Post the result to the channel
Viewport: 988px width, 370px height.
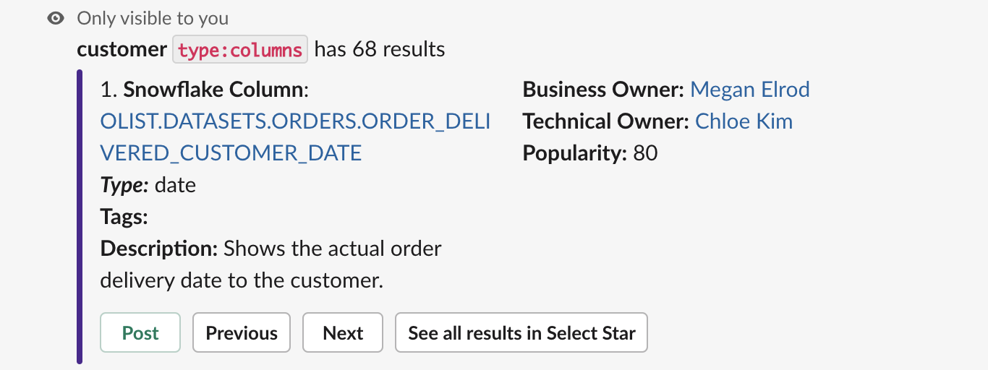[x=140, y=332]
